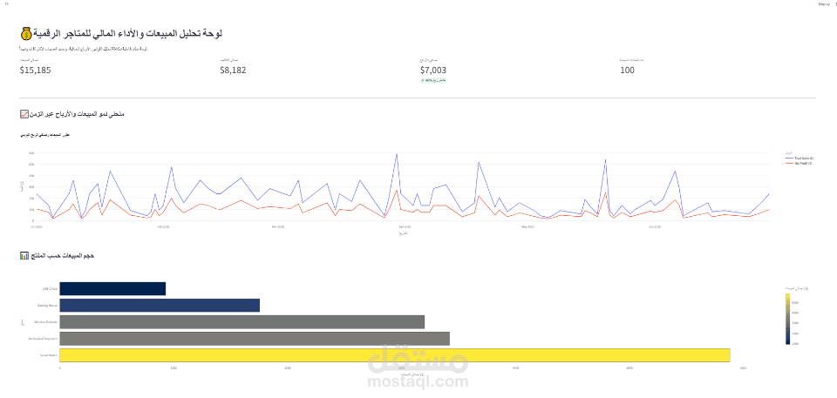Click the sales color scale bar
Screen dimensions: 837x398
(x=788, y=319)
